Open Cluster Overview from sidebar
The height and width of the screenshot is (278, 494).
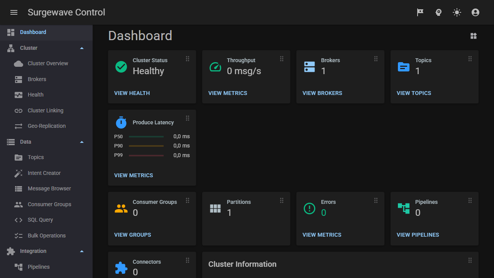(46, 64)
